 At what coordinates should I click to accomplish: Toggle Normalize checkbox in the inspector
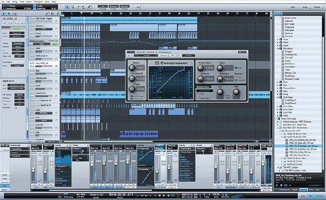click(16, 108)
